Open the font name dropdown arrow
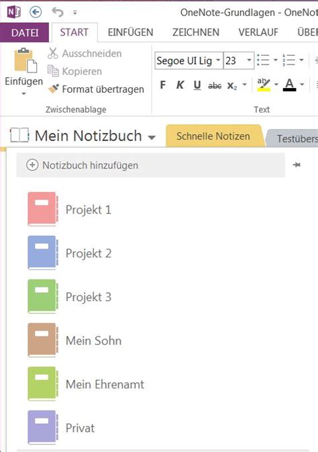The height and width of the screenshot is (452, 318). click(218, 60)
